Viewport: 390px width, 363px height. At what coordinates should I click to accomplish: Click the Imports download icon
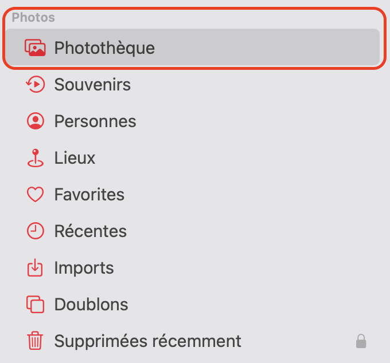[x=35, y=268]
